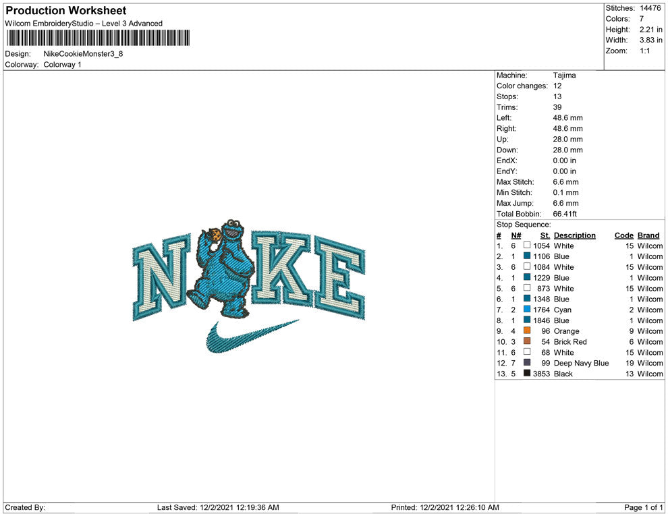
Task: Click the Trims value '39'
Action: pyautogui.click(x=557, y=107)
